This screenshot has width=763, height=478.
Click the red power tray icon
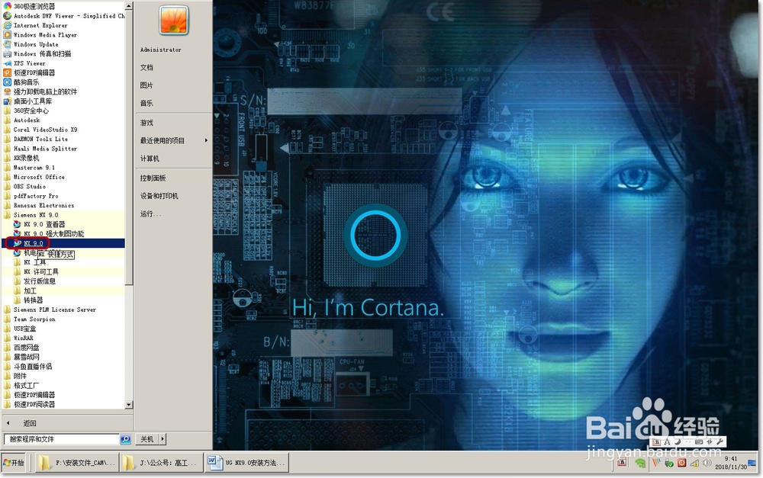point(681,463)
